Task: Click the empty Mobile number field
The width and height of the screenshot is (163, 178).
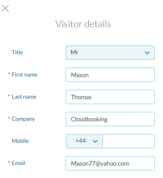Action: (129, 141)
